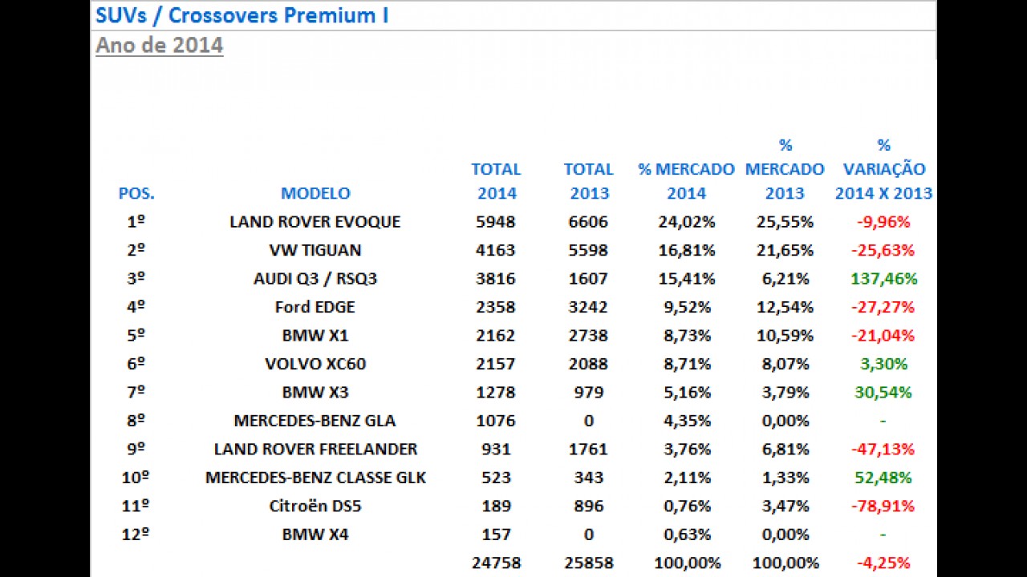Viewport: 1027px width, 577px height.
Task: Select Audi Q3 2014 total '3816'
Action: (x=496, y=279)
